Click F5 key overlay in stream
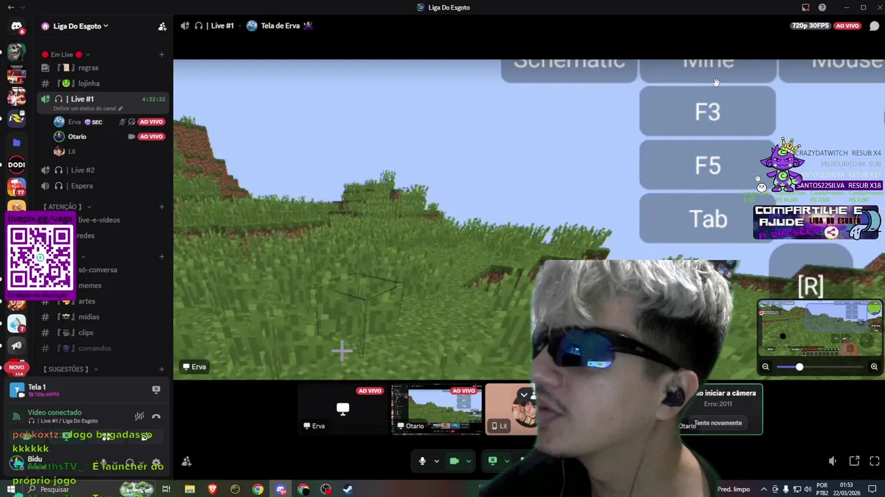Image resolution: width=885 pixels, height=497 pixels. point(707,165)
